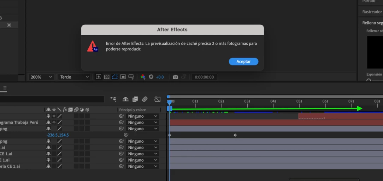Click the frame blend filmstrip header icon
Viewport: 383px width, 181px height.
pos(71,110)
